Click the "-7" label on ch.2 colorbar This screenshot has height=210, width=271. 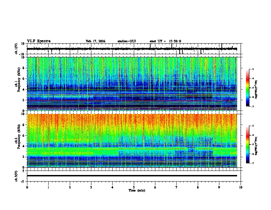(x=253, y=163)
